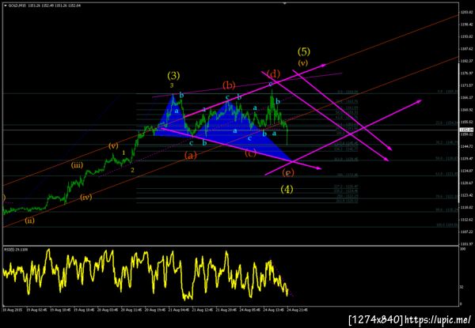Viewport: 475px width, 328px height.
Task: Select the yellow (5) wave label
Action: [x=304, y=51]
